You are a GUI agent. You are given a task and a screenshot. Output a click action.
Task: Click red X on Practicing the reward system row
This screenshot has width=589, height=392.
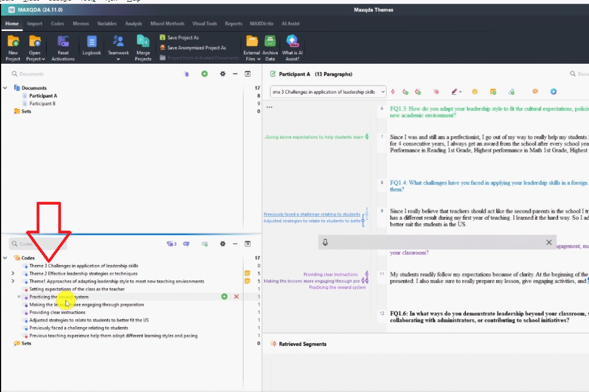(236, 297)
